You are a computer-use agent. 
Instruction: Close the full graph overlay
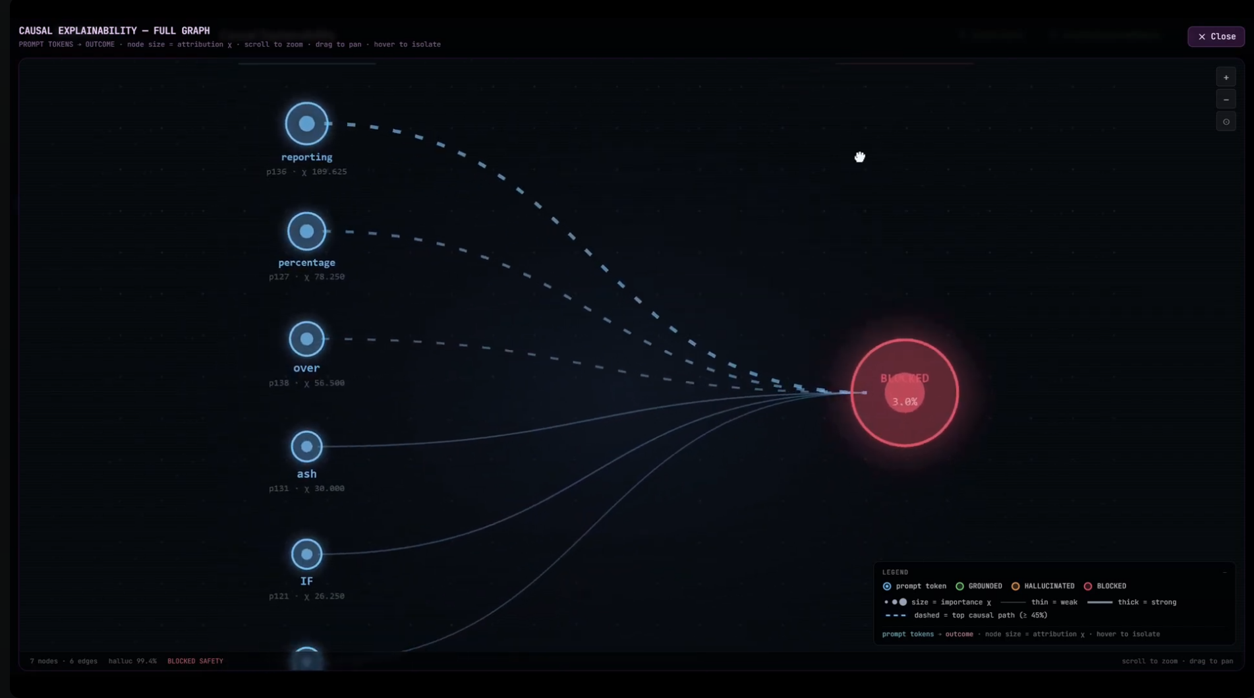point(1216,36)
